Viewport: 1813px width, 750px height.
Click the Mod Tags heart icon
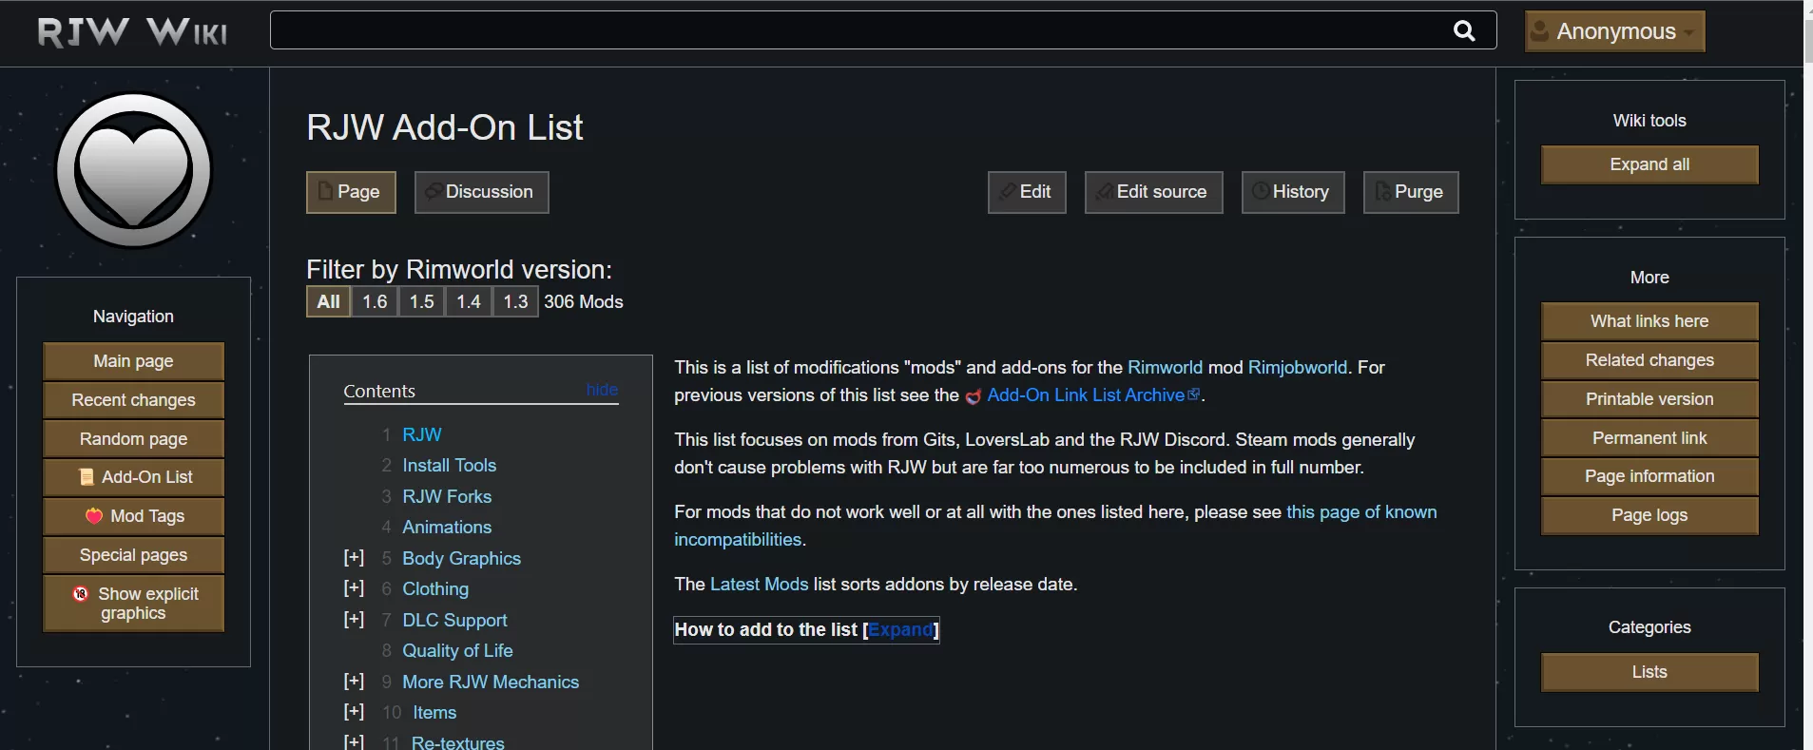pyautogui.click(x=94, y=516)
